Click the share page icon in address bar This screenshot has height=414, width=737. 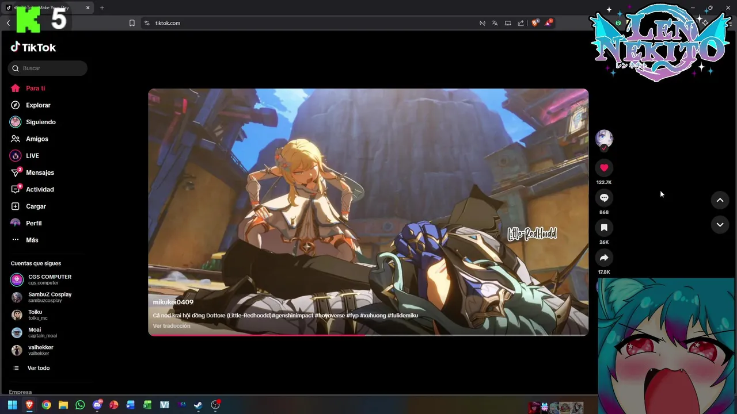coord(521,23)
